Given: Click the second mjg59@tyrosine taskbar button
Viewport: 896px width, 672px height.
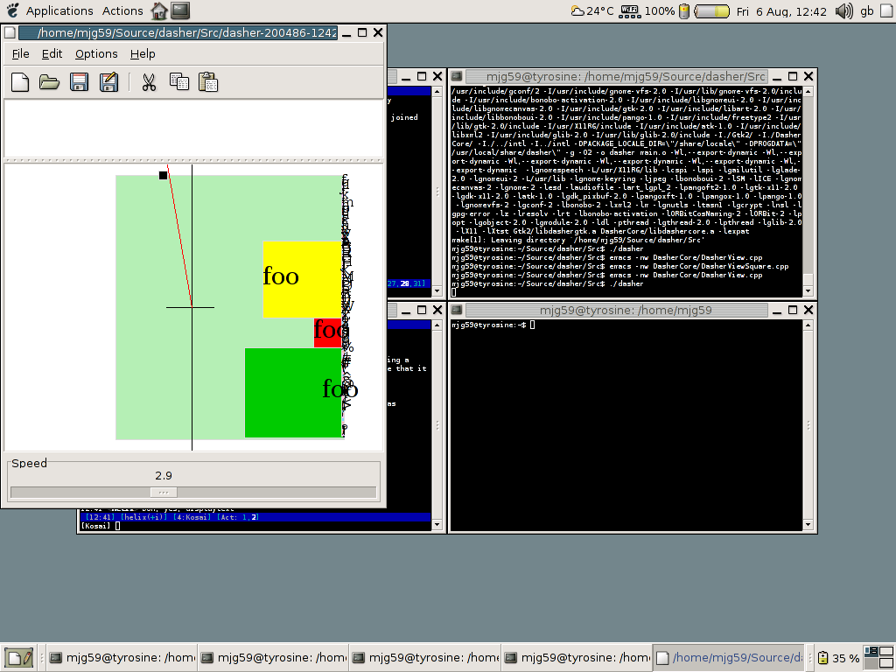Looking at the screenshot, I should pos(273,658).
